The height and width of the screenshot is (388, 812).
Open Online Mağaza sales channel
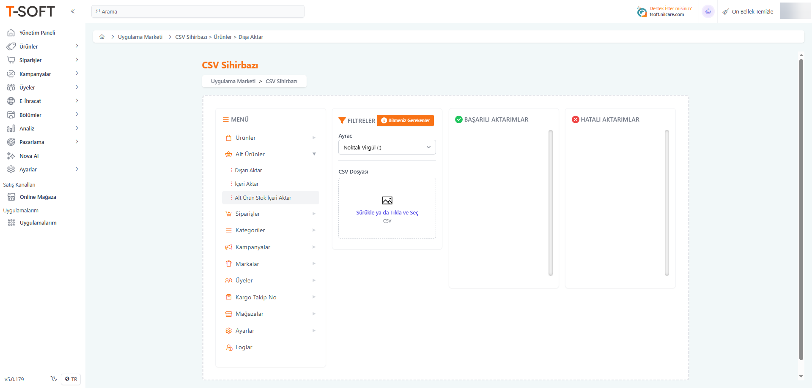click(38, 197)
